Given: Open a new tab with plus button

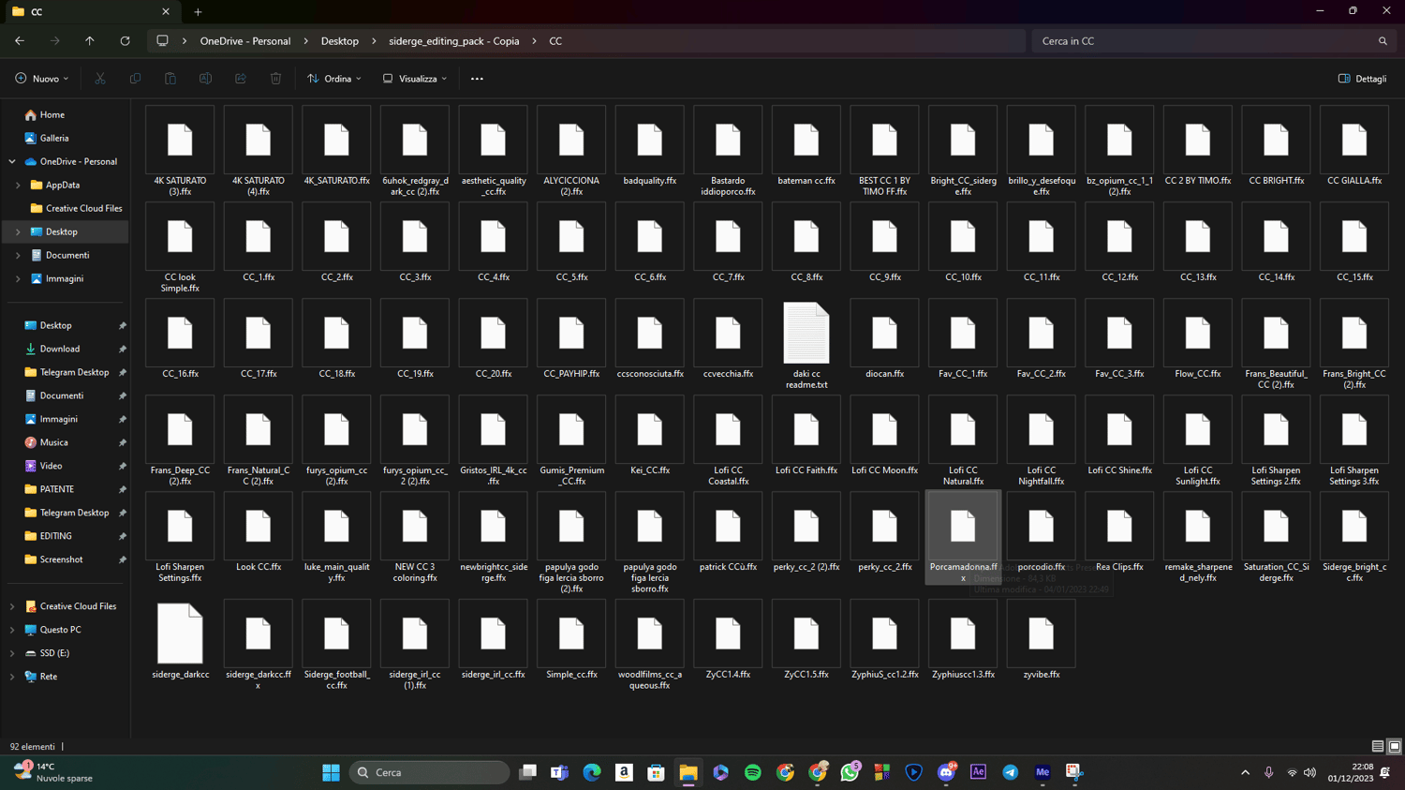Looking at the screenshot, I should (x=198, y=12).
